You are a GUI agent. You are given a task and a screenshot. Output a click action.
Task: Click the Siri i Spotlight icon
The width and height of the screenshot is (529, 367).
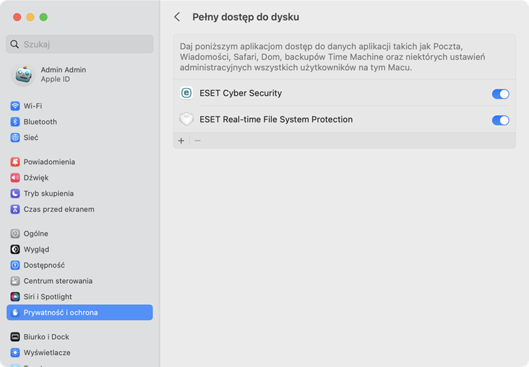(x=15, y=296)
